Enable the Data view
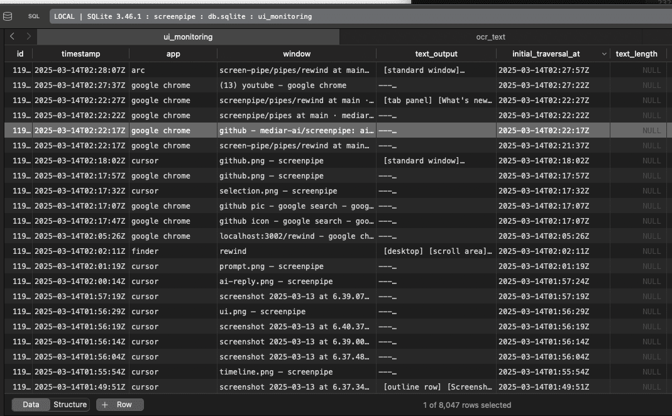The height and width of the screenshot is (416, 672). point(30,405)
